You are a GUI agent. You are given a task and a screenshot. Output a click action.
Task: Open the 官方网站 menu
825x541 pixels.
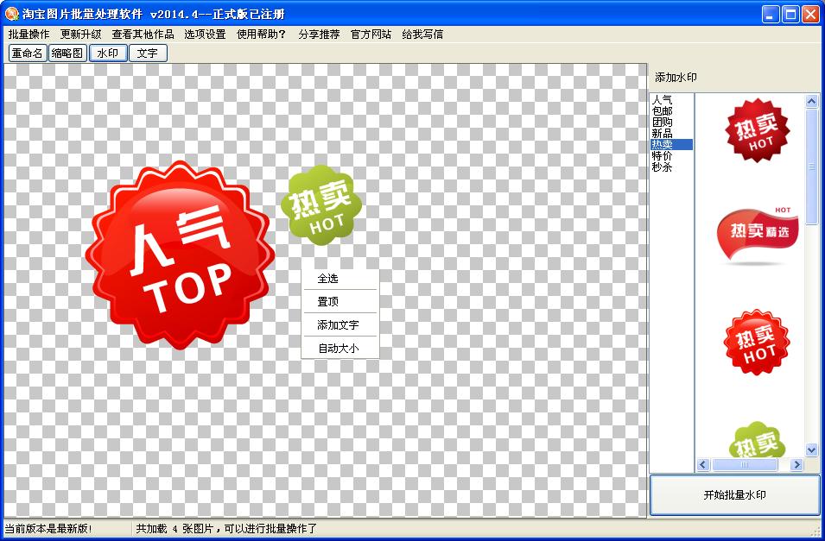[x=371, y=35]
